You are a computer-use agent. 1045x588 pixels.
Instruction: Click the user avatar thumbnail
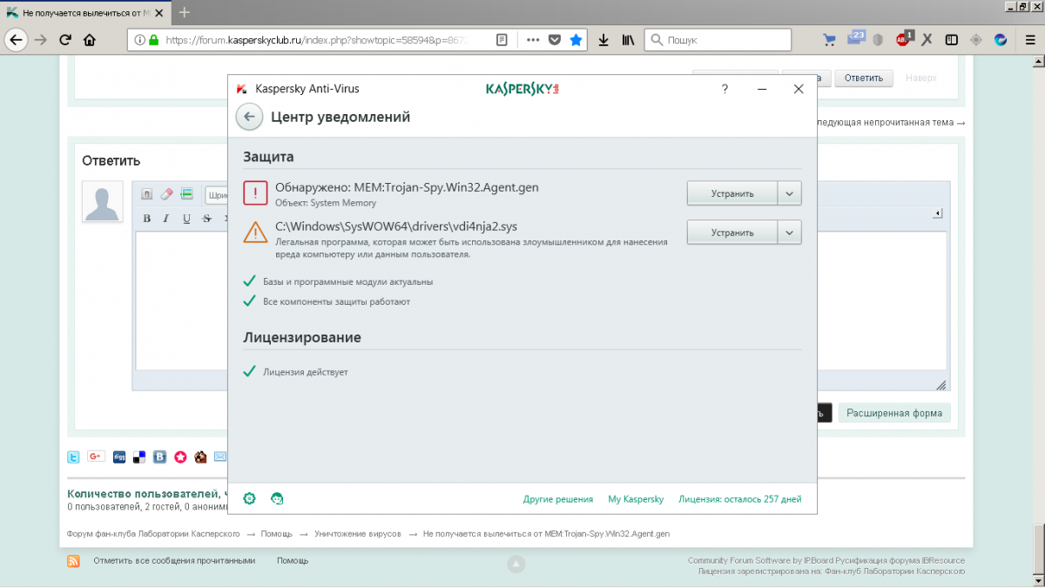tap(102, 202)
